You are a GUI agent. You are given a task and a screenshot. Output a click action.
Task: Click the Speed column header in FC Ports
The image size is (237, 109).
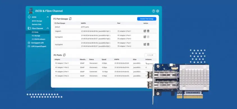[x=104, y=59]
